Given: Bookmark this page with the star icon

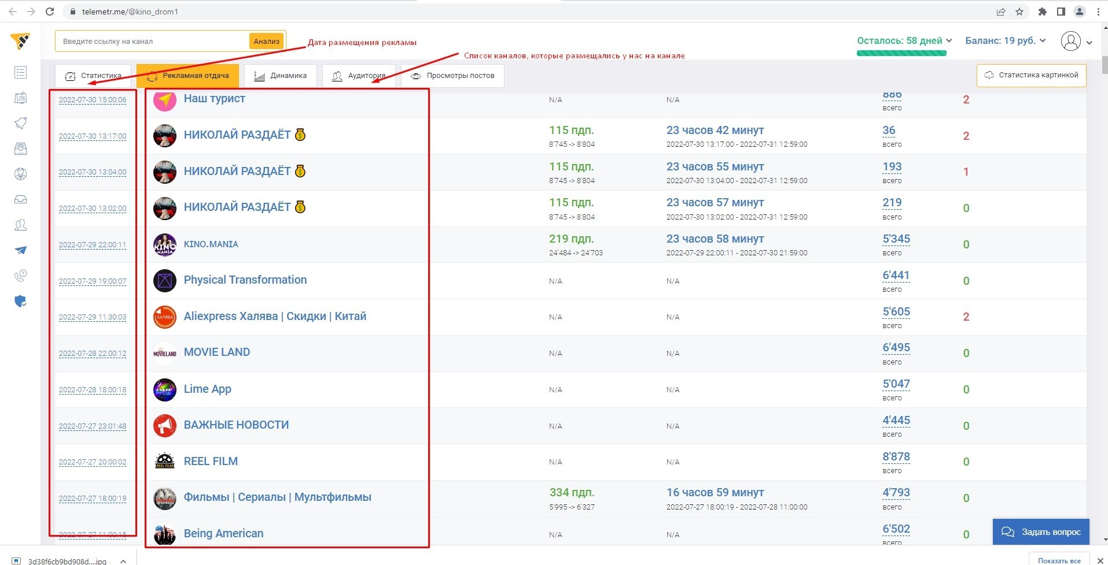Looking at the screenshot, I should click(1019, 12).
